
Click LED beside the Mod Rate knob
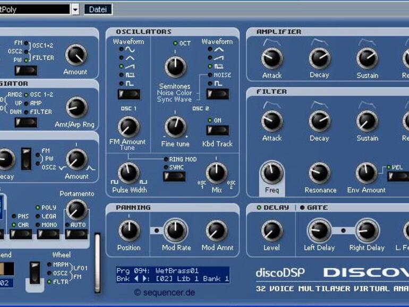click(x=157, y=231)
